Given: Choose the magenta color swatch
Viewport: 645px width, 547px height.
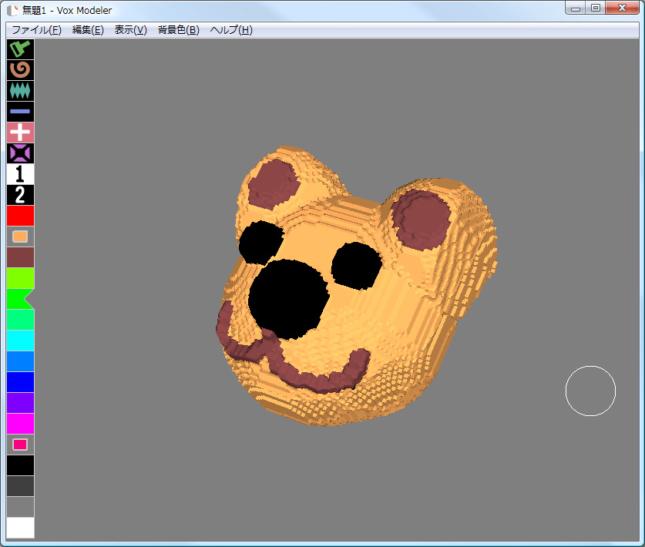Looking at the screenshot, I should (x=20, y=424).
